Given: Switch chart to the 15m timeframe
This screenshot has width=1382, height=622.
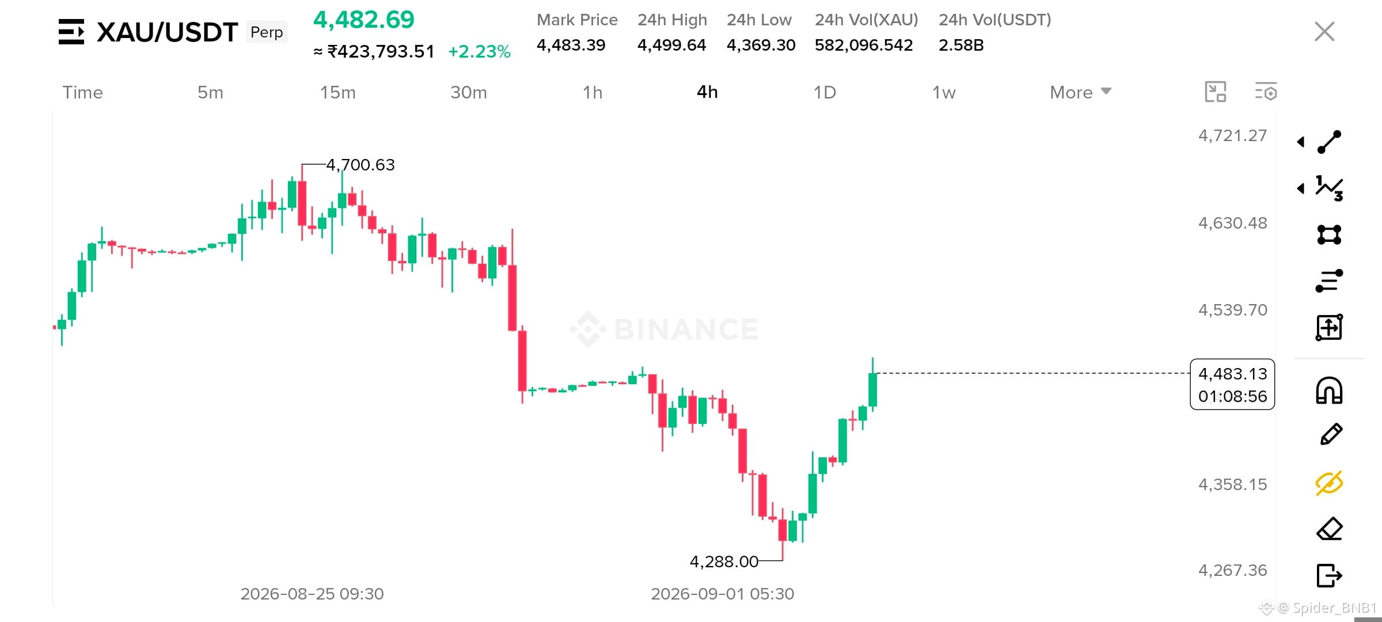Looking at the screenshot, I should pos(338,92).
